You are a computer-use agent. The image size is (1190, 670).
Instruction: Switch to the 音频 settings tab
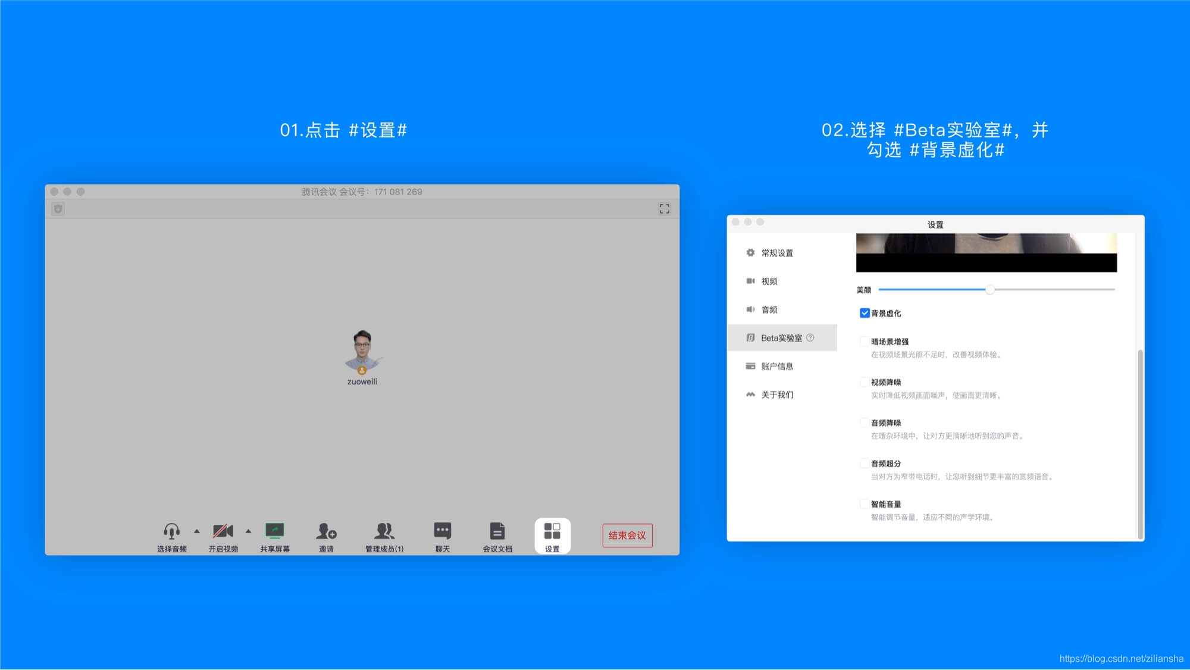(x=769, y=309)
